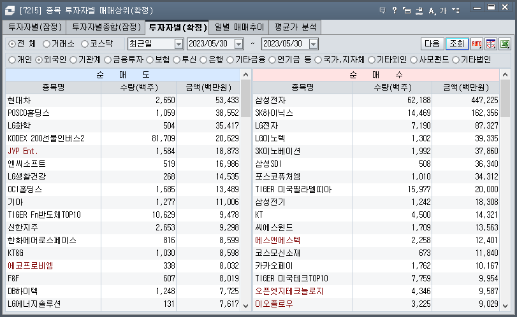
Task: Click the start date field 2023/05/30
Action: point(210,44)
